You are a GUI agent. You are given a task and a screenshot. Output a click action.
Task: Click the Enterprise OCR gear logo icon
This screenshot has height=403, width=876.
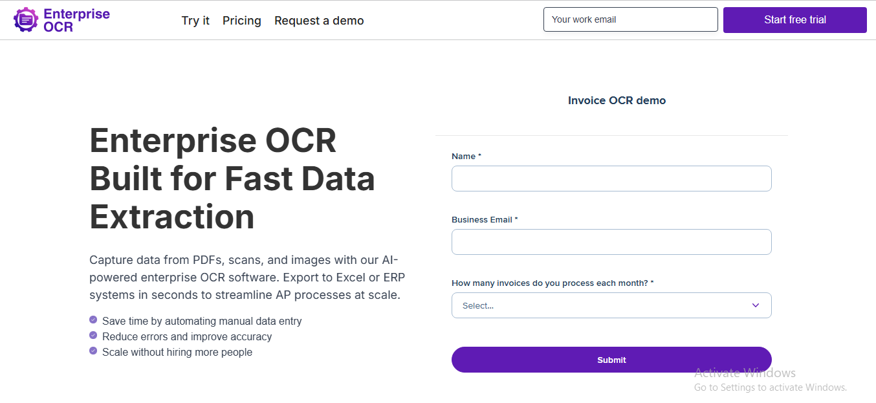(x=26, y=20)
